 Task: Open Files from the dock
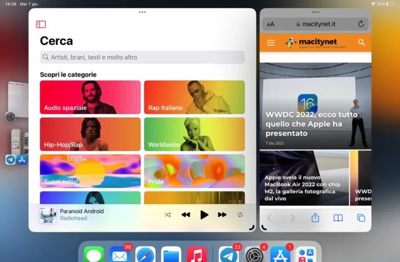tap(171, 254)
